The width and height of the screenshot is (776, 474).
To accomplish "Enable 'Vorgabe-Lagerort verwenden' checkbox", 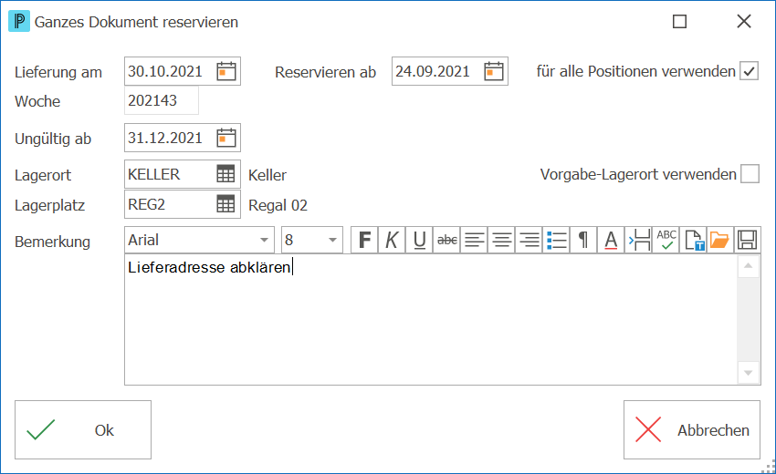I will pos(750,174).
